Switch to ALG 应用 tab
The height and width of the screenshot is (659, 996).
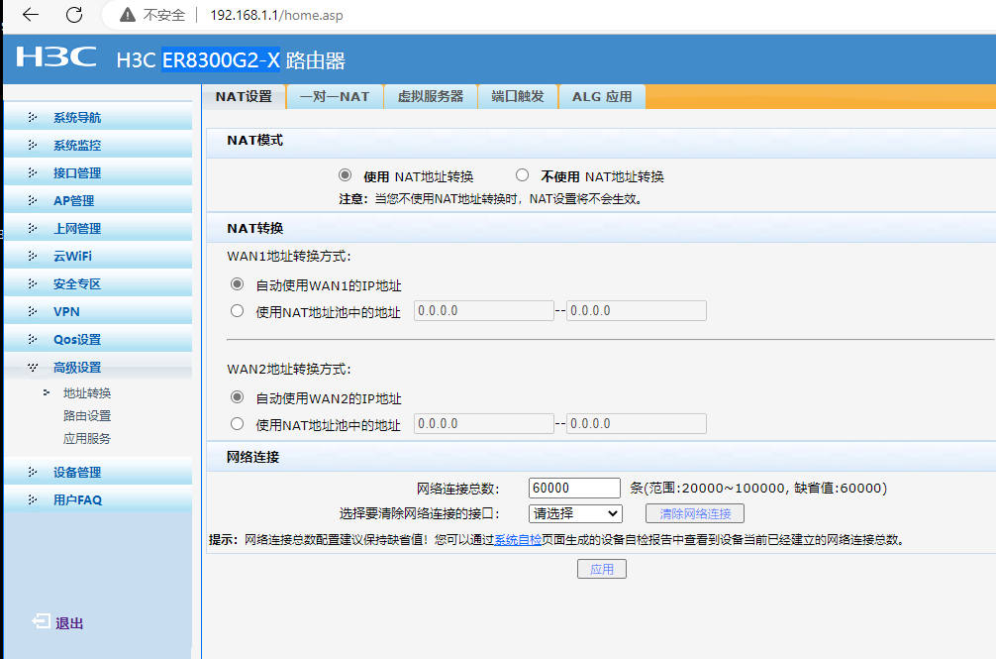click(602, 96)
